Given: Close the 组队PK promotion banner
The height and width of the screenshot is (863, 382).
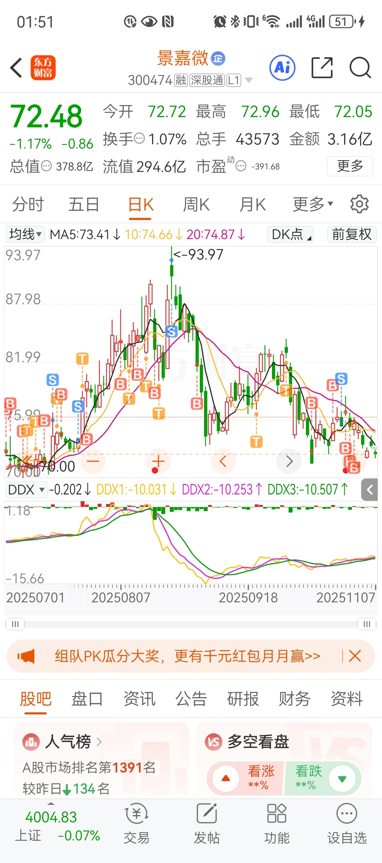Looking at the screenshot, I should (355, 656).
